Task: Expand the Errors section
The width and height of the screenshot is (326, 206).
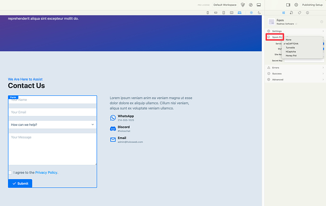Action: point(295,67)
